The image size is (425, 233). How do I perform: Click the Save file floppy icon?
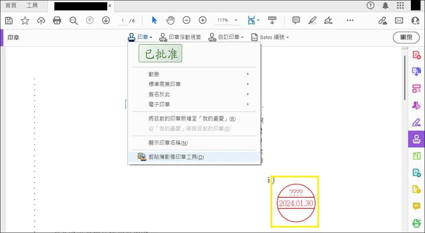tap(9, 20)
